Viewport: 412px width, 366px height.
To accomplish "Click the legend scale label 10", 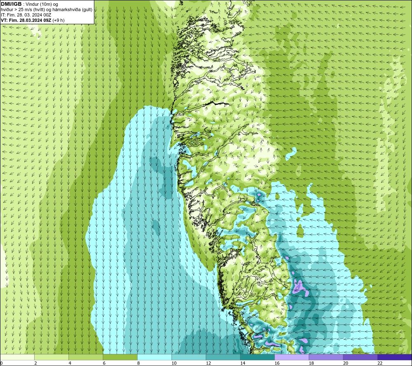I will (x=174, y=363).
